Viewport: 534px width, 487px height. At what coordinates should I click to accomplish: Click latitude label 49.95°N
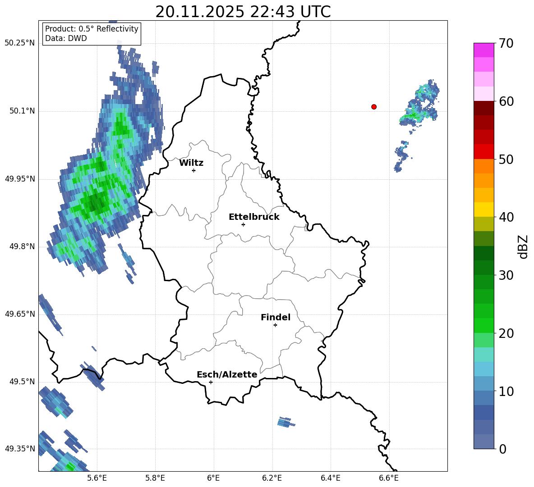tap(20, 179)
